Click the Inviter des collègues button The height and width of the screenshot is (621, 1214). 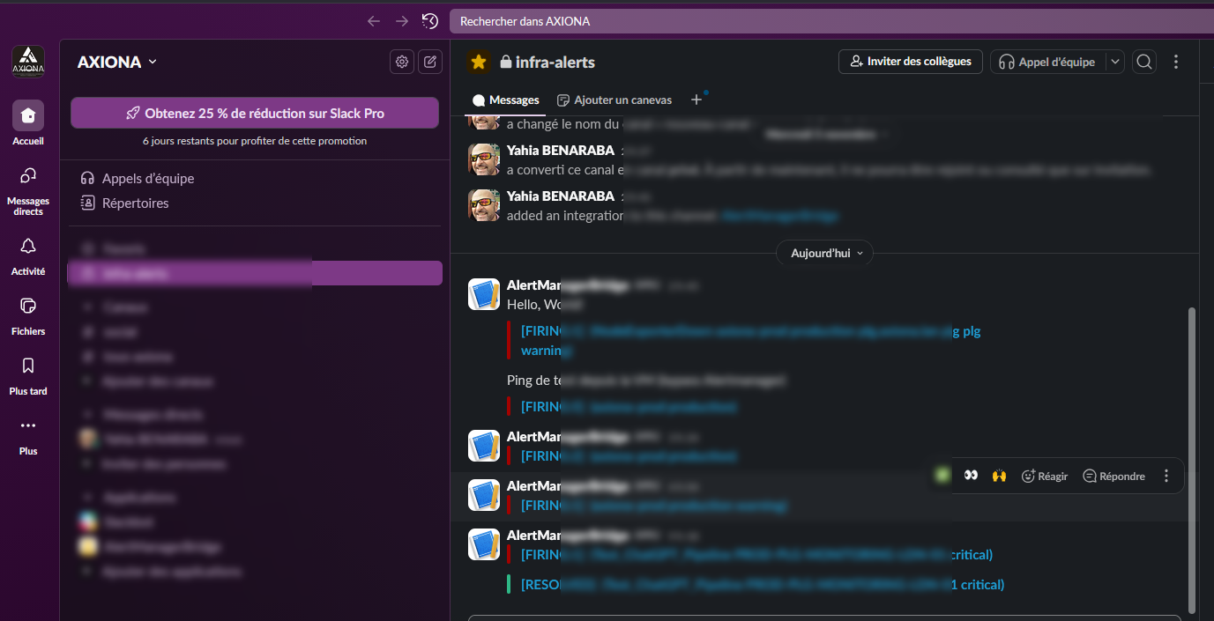click(x=910, y=62)
